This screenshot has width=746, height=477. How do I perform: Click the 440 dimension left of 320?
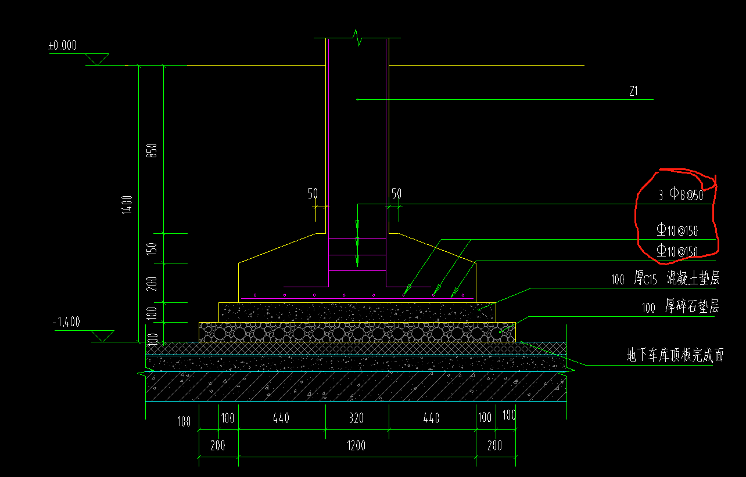(280, 418)
